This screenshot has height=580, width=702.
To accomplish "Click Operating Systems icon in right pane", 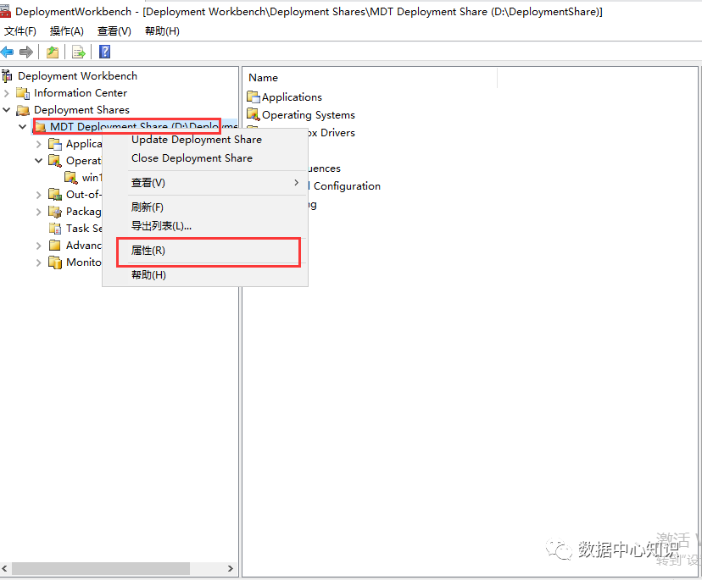I will (x=253, y=114).
